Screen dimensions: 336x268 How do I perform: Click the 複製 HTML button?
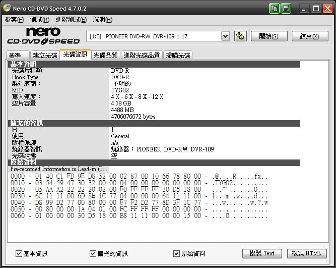coord(307,253)
